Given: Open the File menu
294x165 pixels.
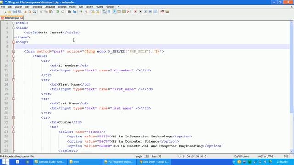Looking at the screenshot, I should 3,7.
